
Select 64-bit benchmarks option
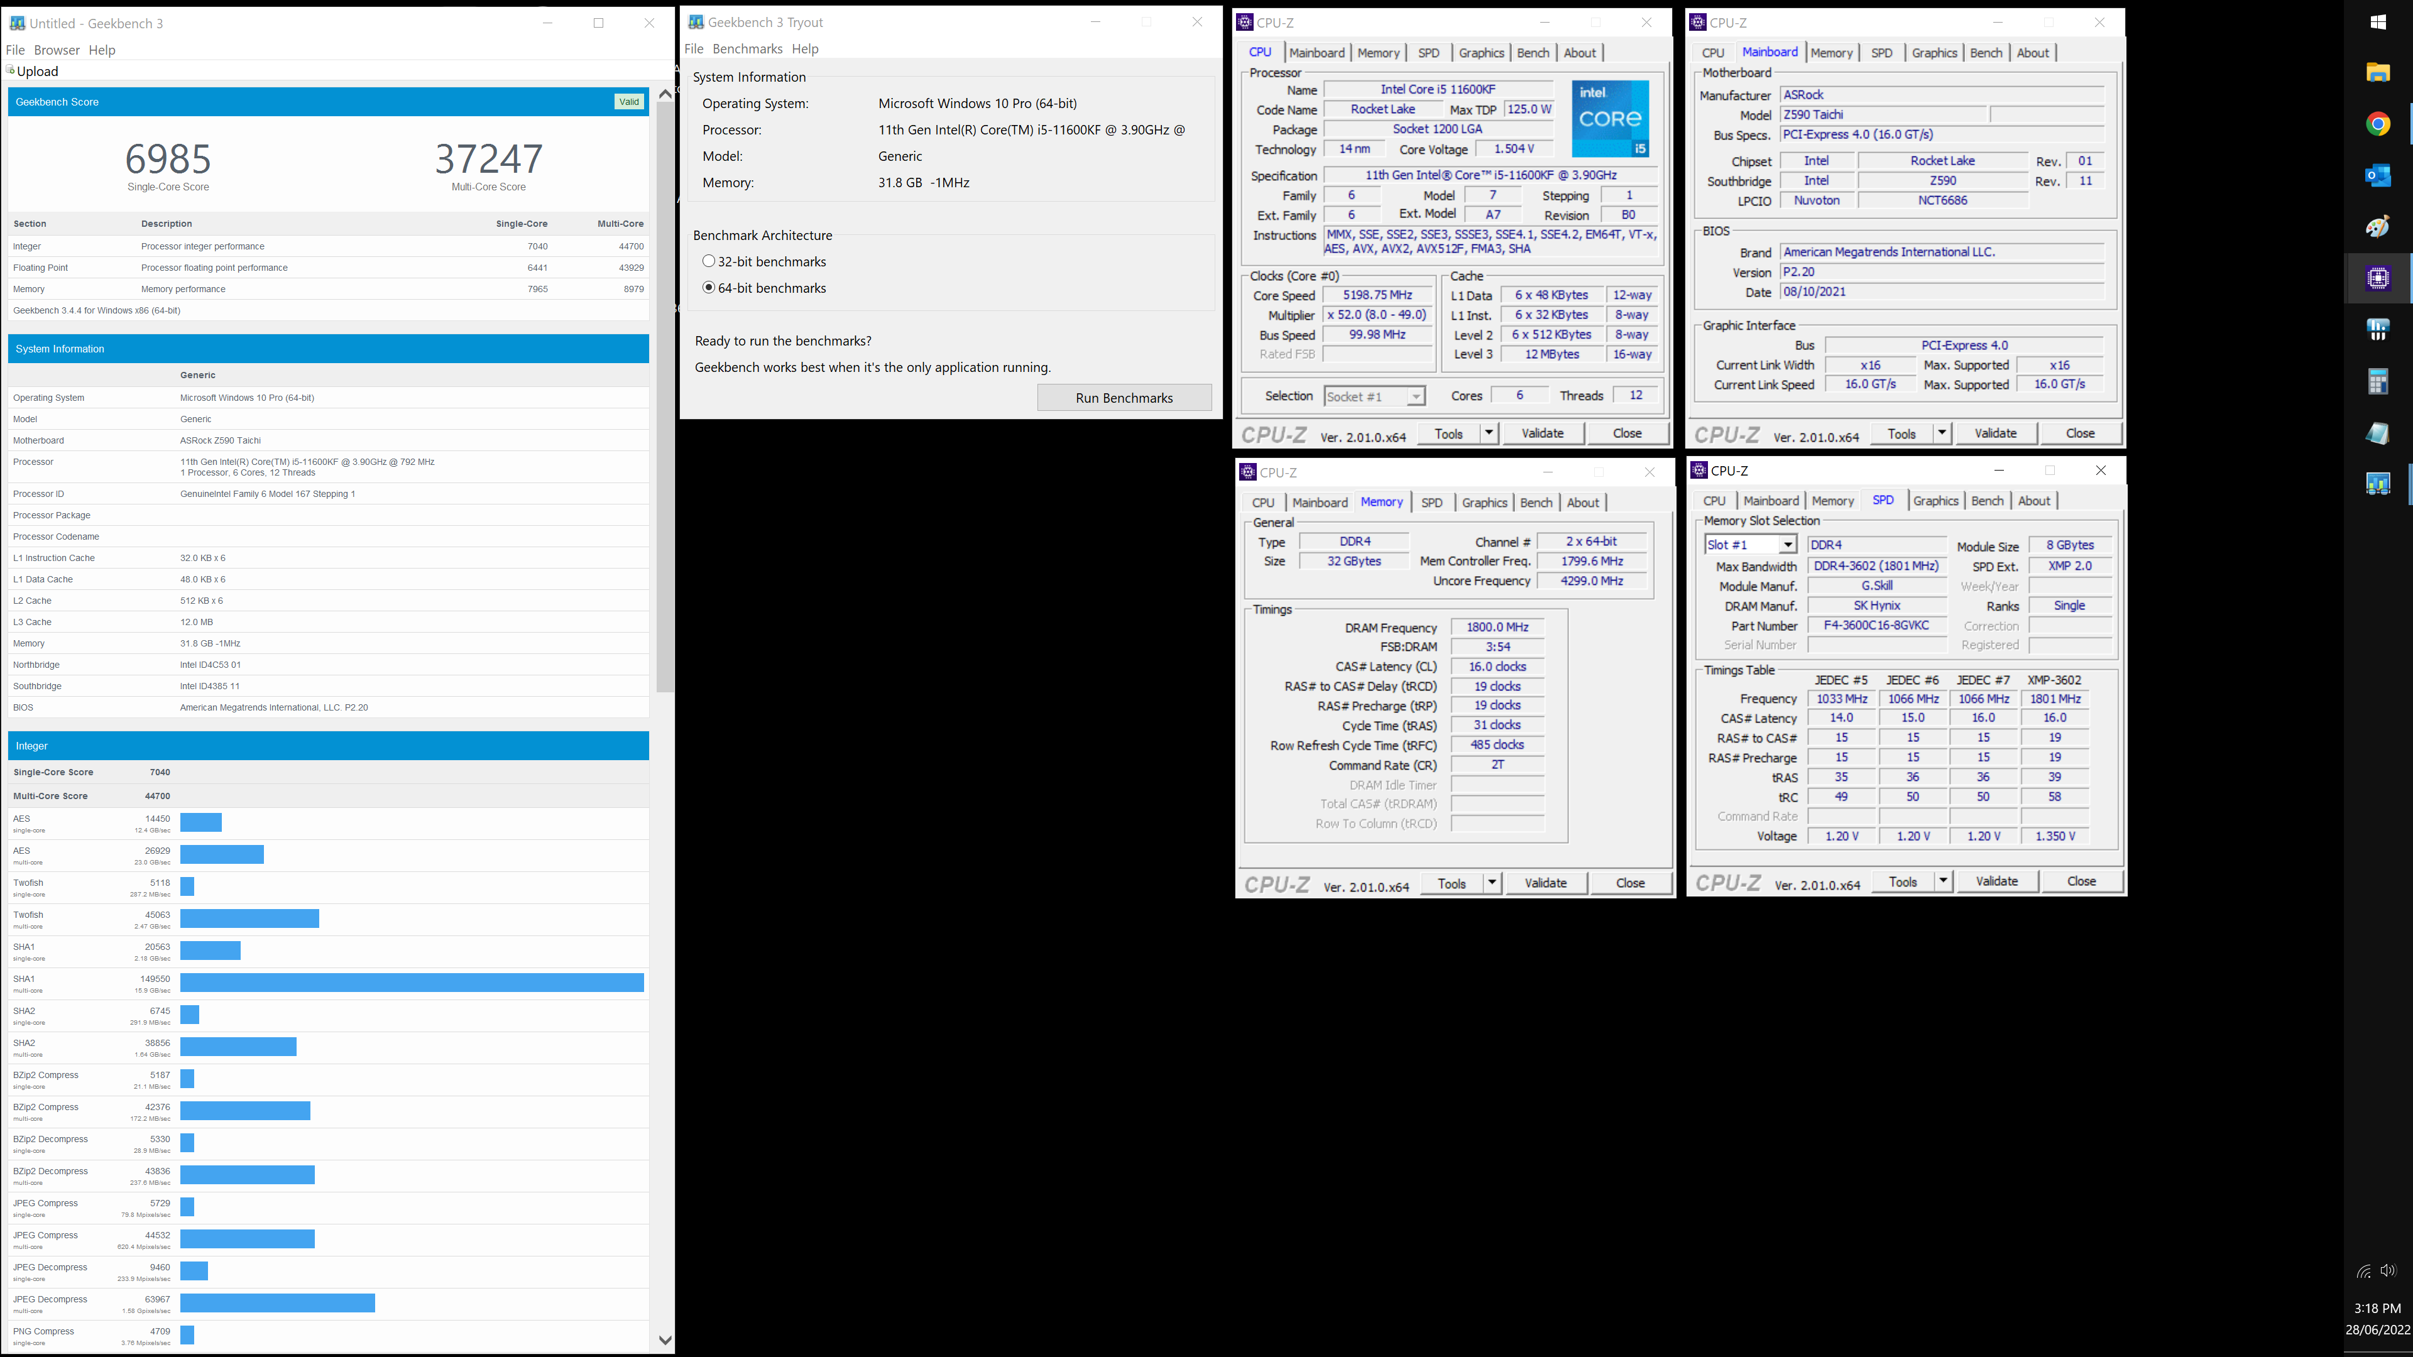[x=709, y=288]
